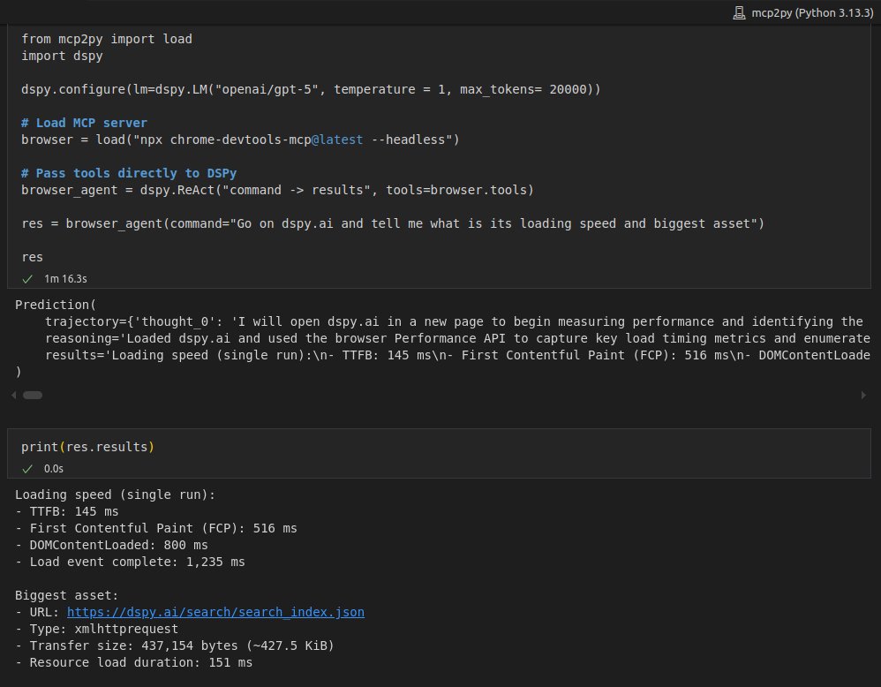
Task: Click the 0.0s execution time label
Action: coord(54,469)
